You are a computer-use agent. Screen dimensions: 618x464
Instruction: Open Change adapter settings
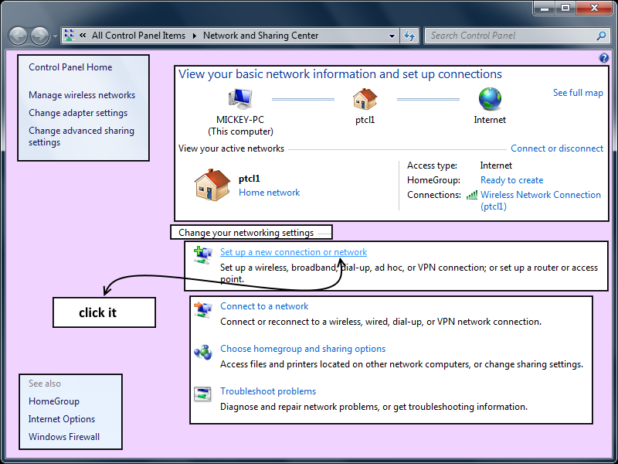[78, 113]
